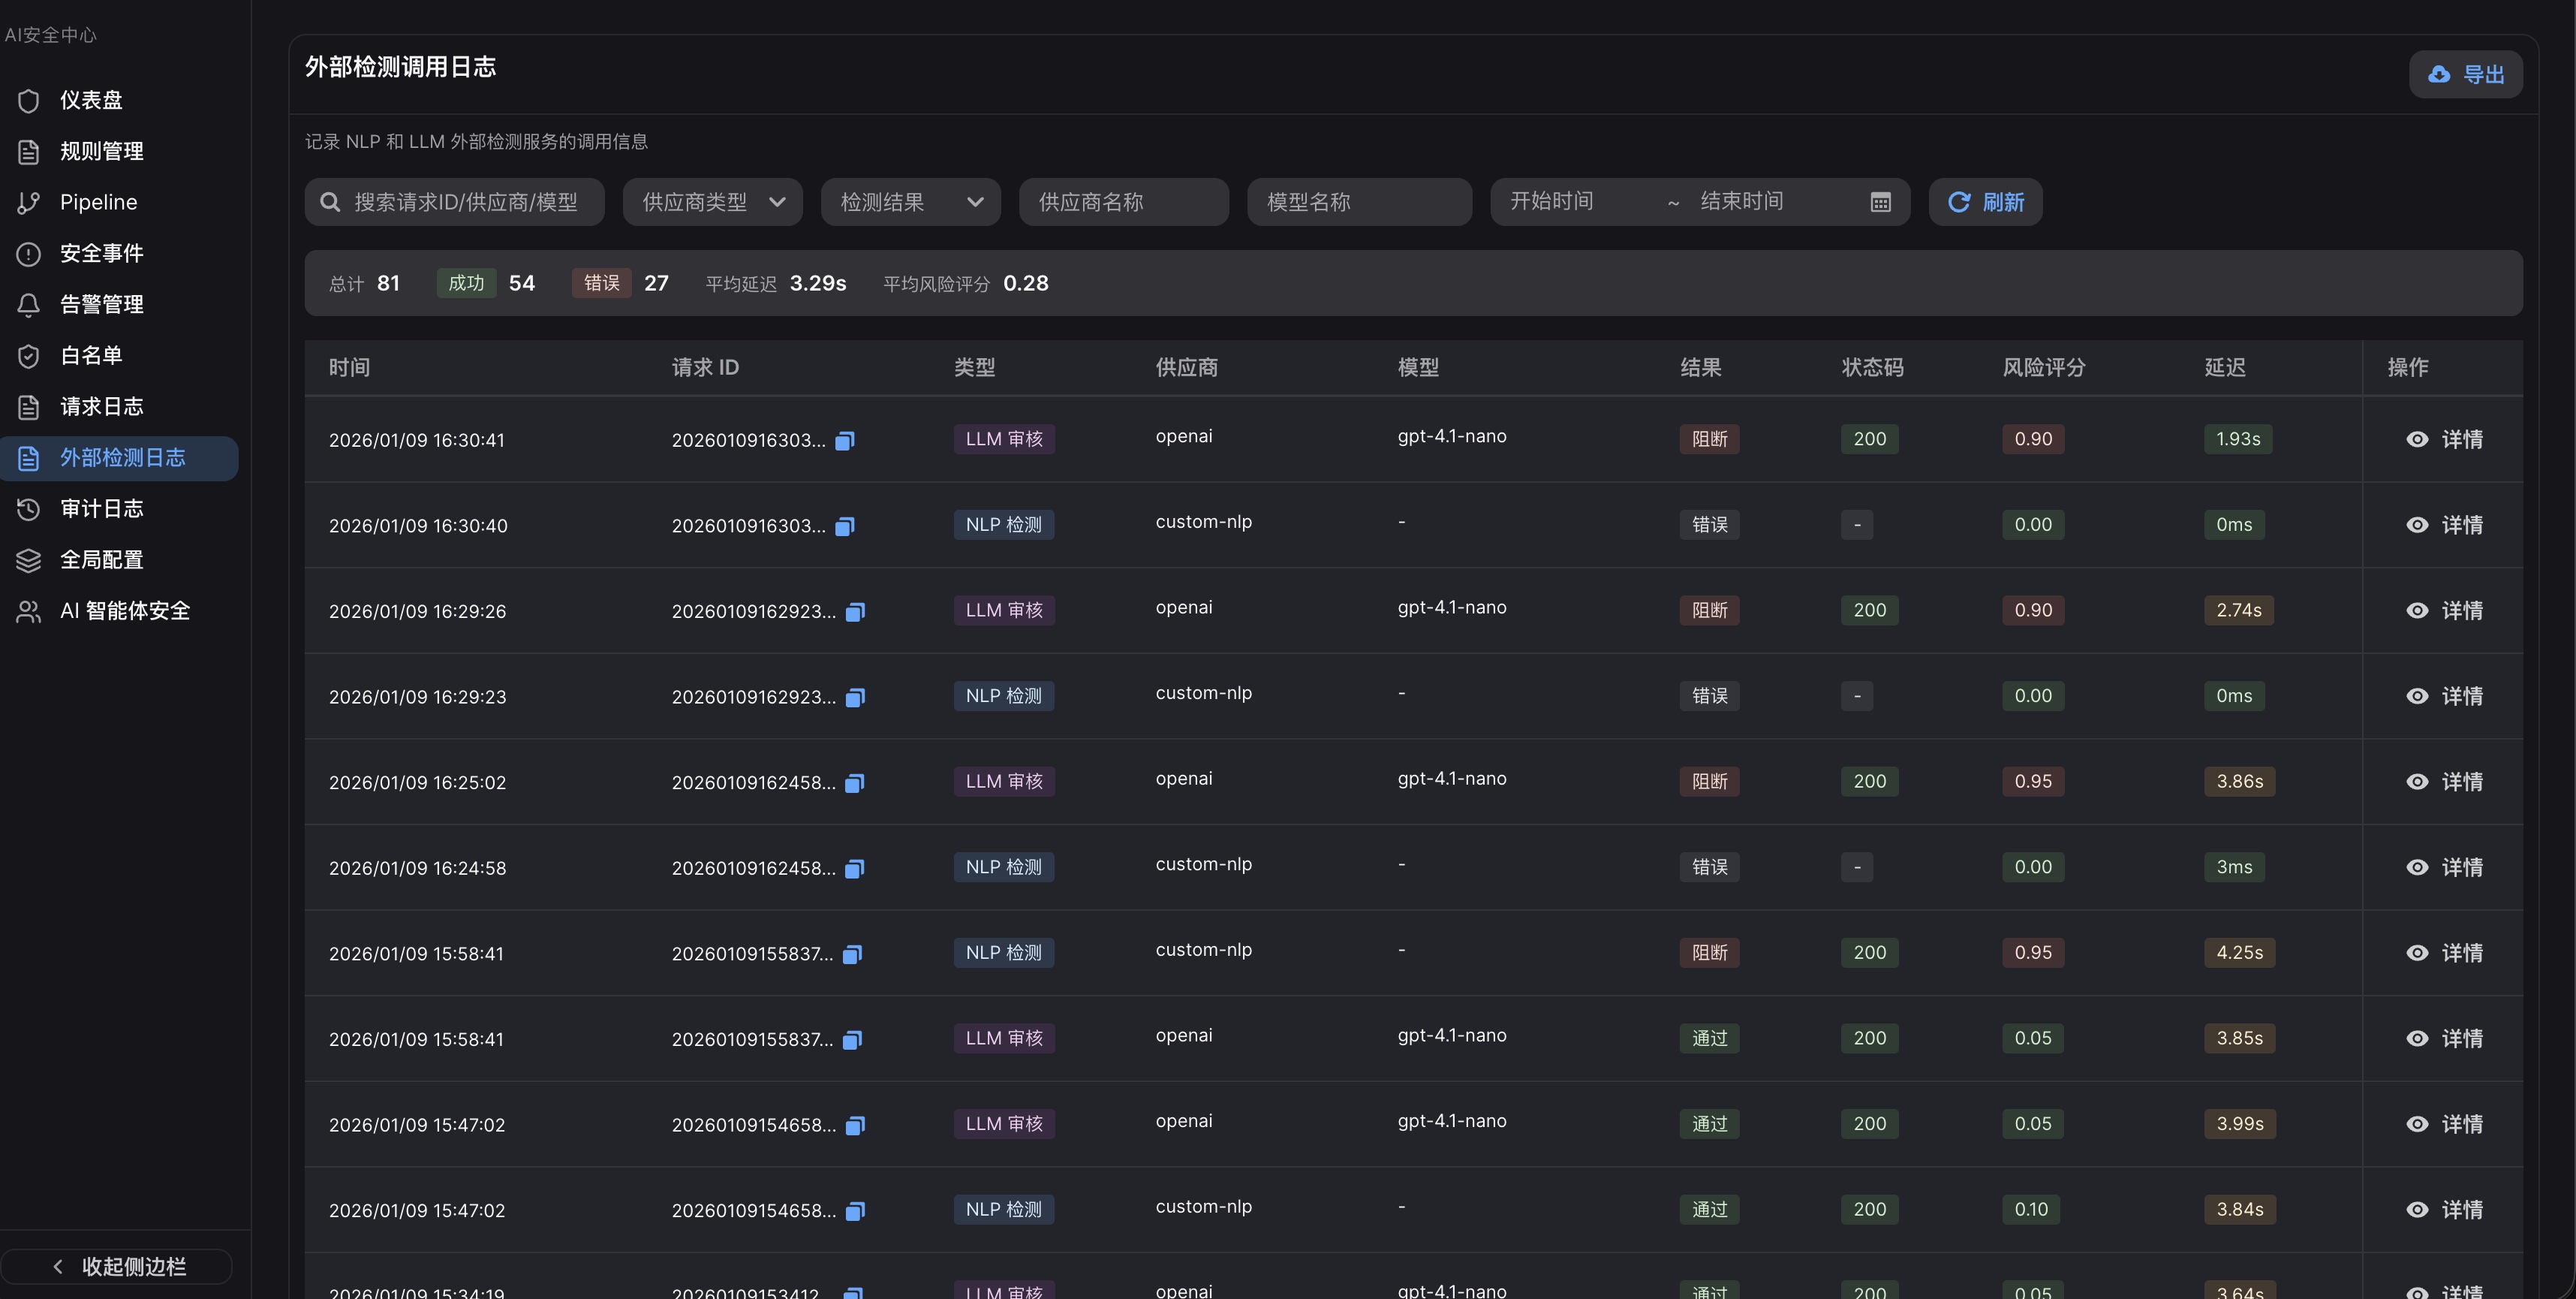Click the Pipeline branch icon in sidebar

coord(27,202)
